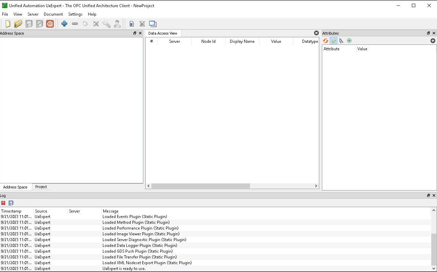Click the Value column header in Data Access View
The width and height of the screenshot is (437, 272).
pos(276,41)
